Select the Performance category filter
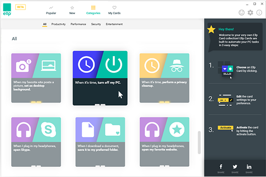The height and width of the screenshot is (177, 266). tap(78, 24)
